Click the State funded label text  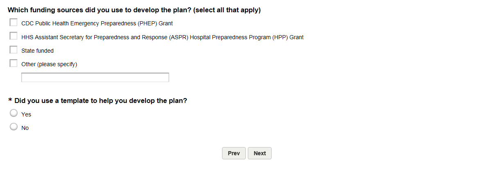[x=37, y=51]
